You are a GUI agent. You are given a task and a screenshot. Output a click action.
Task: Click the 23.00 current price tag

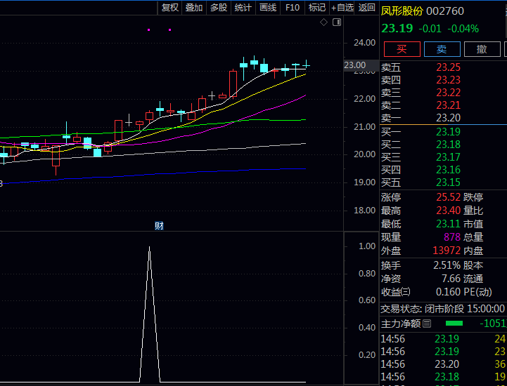click(355, 65)
